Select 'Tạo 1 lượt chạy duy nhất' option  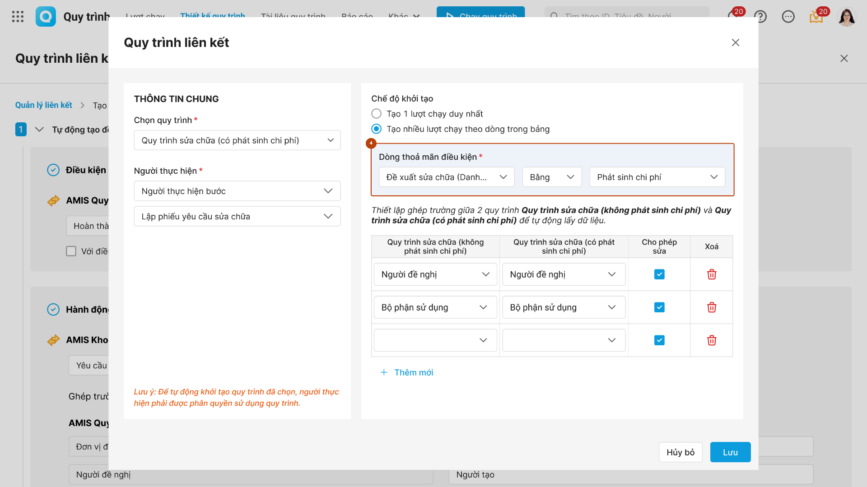click(x=376, y=114)
